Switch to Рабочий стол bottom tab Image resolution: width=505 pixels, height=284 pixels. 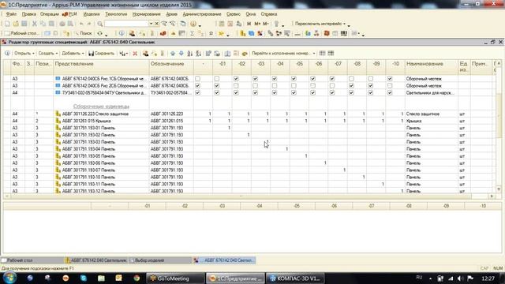coord(32,260)
